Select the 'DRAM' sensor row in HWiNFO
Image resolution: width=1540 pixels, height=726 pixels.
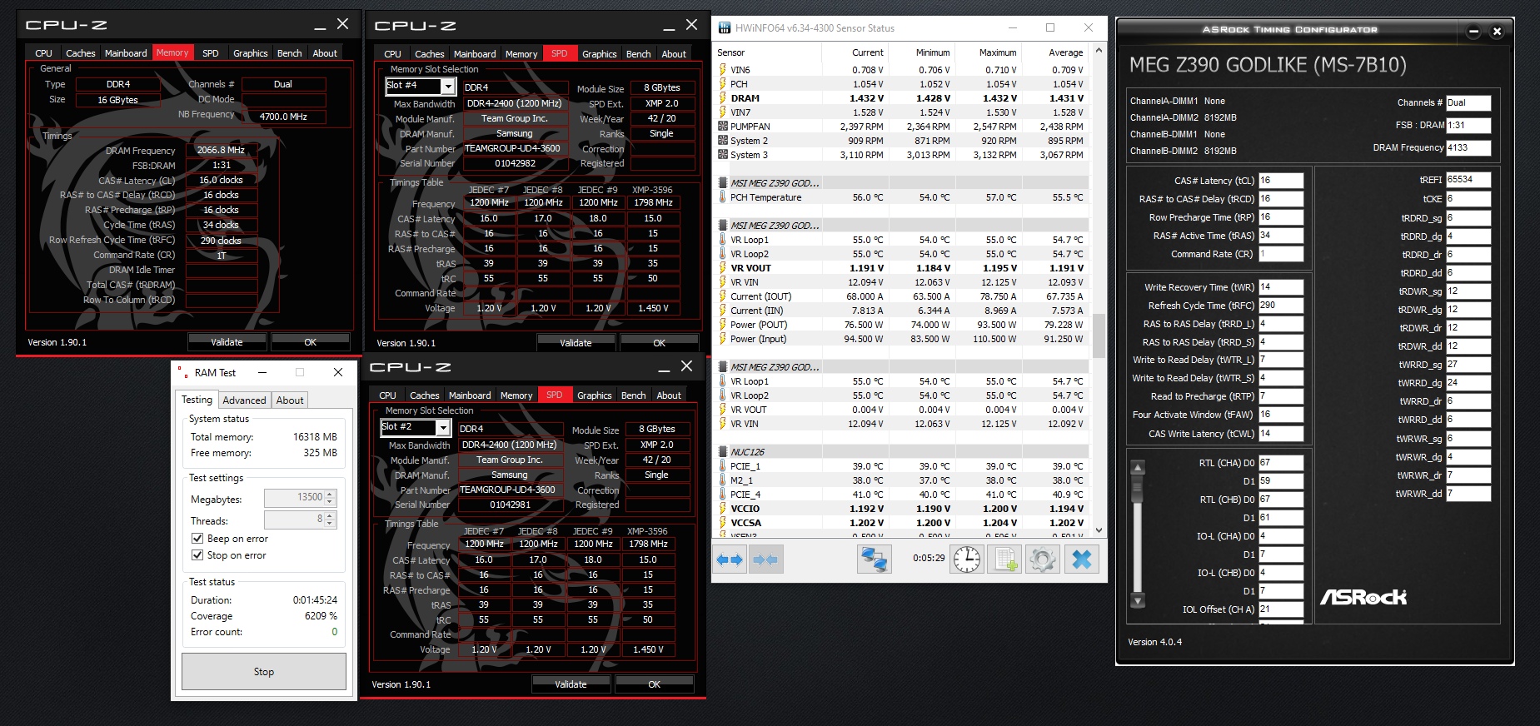903,98
